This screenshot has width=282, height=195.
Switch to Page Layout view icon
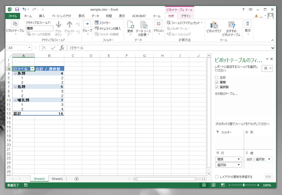pos(213,185)
